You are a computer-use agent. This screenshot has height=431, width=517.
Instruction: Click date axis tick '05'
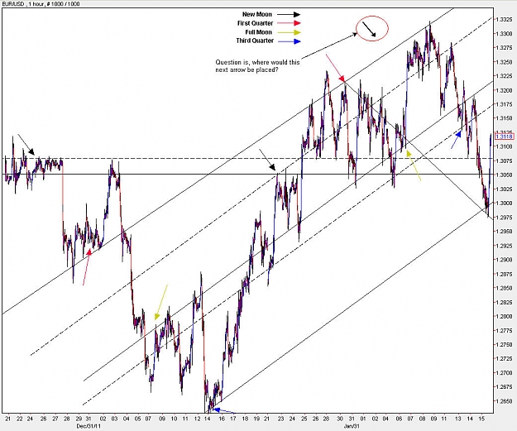(138, 419)
